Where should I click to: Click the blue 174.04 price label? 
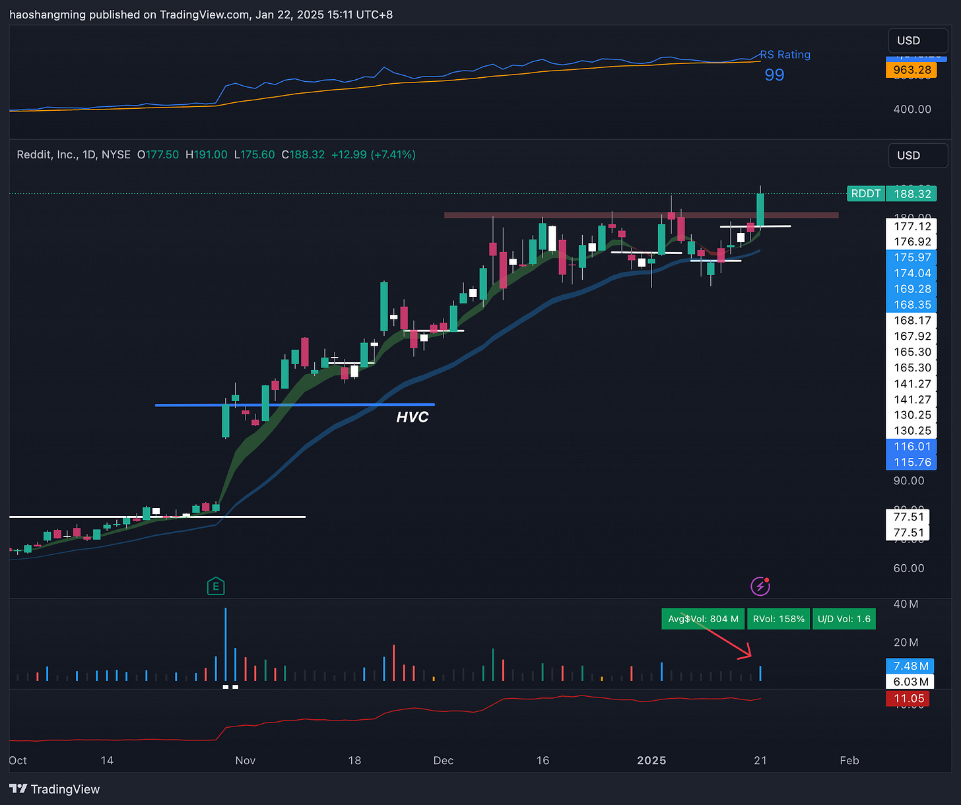(x=911, y=273)
